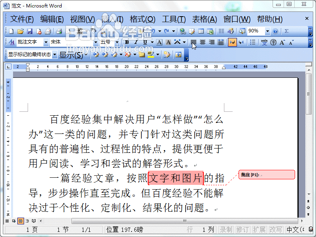Open the 格式(O) menu
Viewport: 316px width, 237px height.
(x=140, y=19)
